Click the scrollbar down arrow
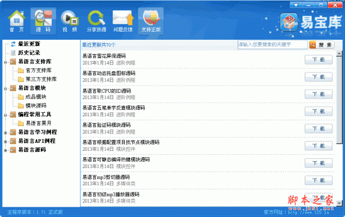 pos(339,203)
